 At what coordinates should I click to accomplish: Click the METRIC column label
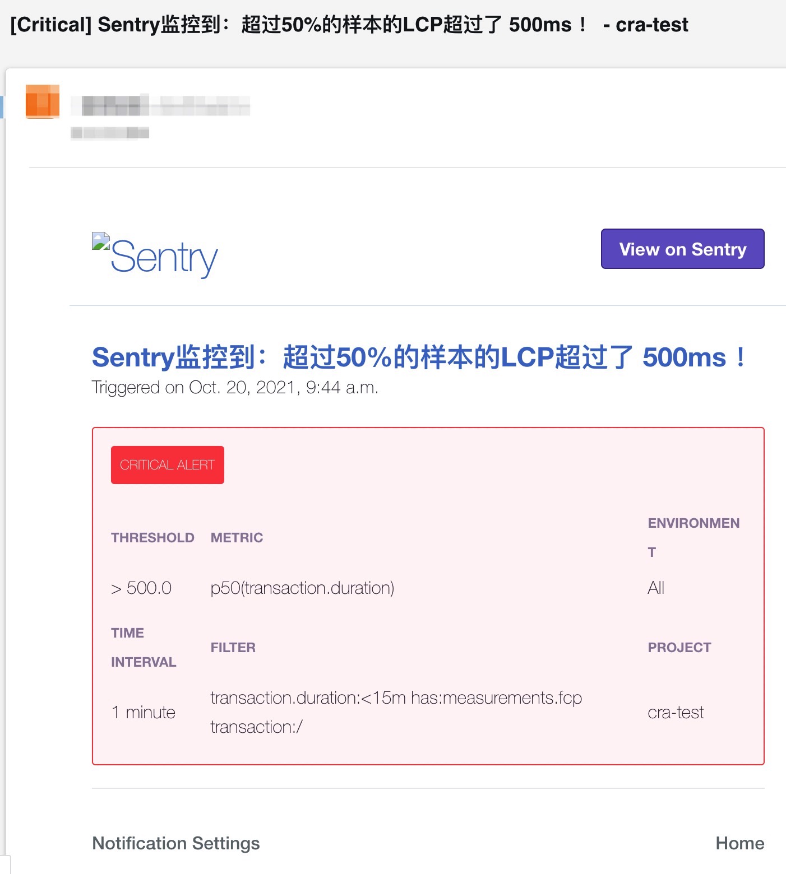[x=237, y=538]
